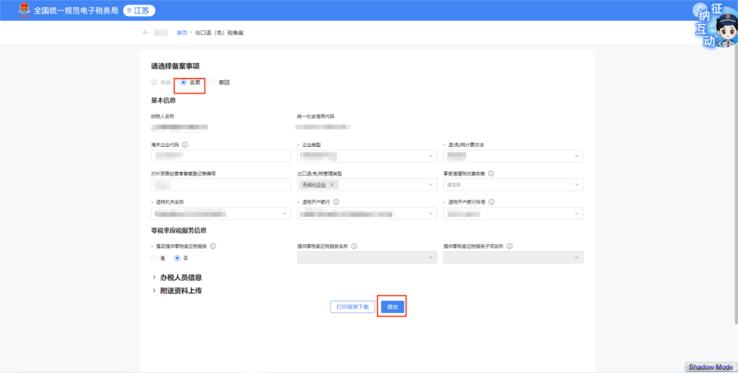
Task: Go to 首页 in the breadcrumb
Action: (182, 33)
